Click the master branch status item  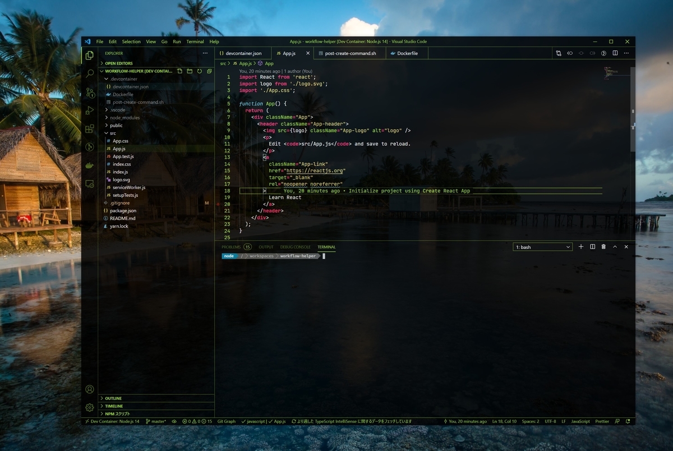[x=156, y=421]
